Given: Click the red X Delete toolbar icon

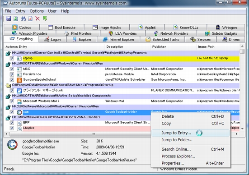Looking at the screenshot, I should 38,18.
